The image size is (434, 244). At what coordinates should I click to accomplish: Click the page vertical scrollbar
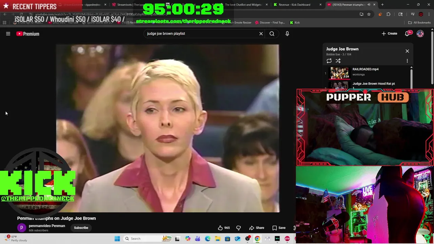pos(432,58)
